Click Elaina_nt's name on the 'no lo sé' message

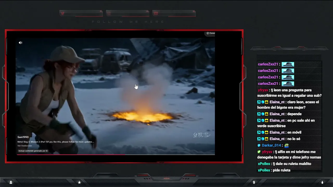click(277, 139)
